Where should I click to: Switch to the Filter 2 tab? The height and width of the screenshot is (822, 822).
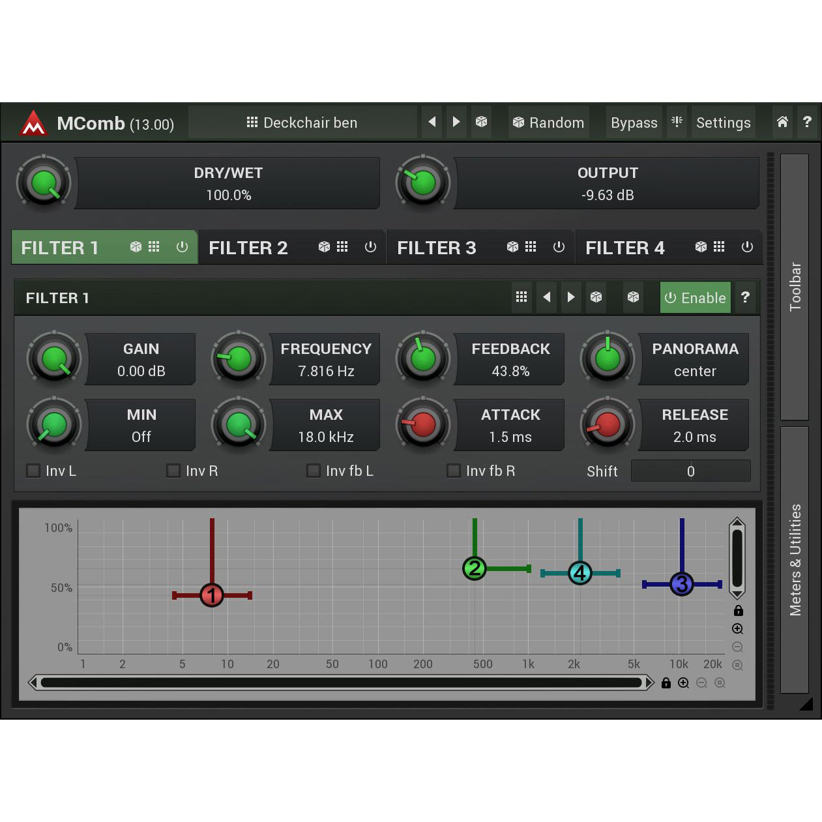click(x=248, y=248)
